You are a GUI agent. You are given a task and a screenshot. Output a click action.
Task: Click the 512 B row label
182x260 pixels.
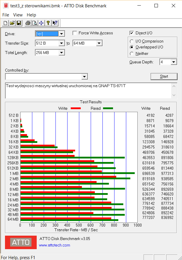[14, 115]
